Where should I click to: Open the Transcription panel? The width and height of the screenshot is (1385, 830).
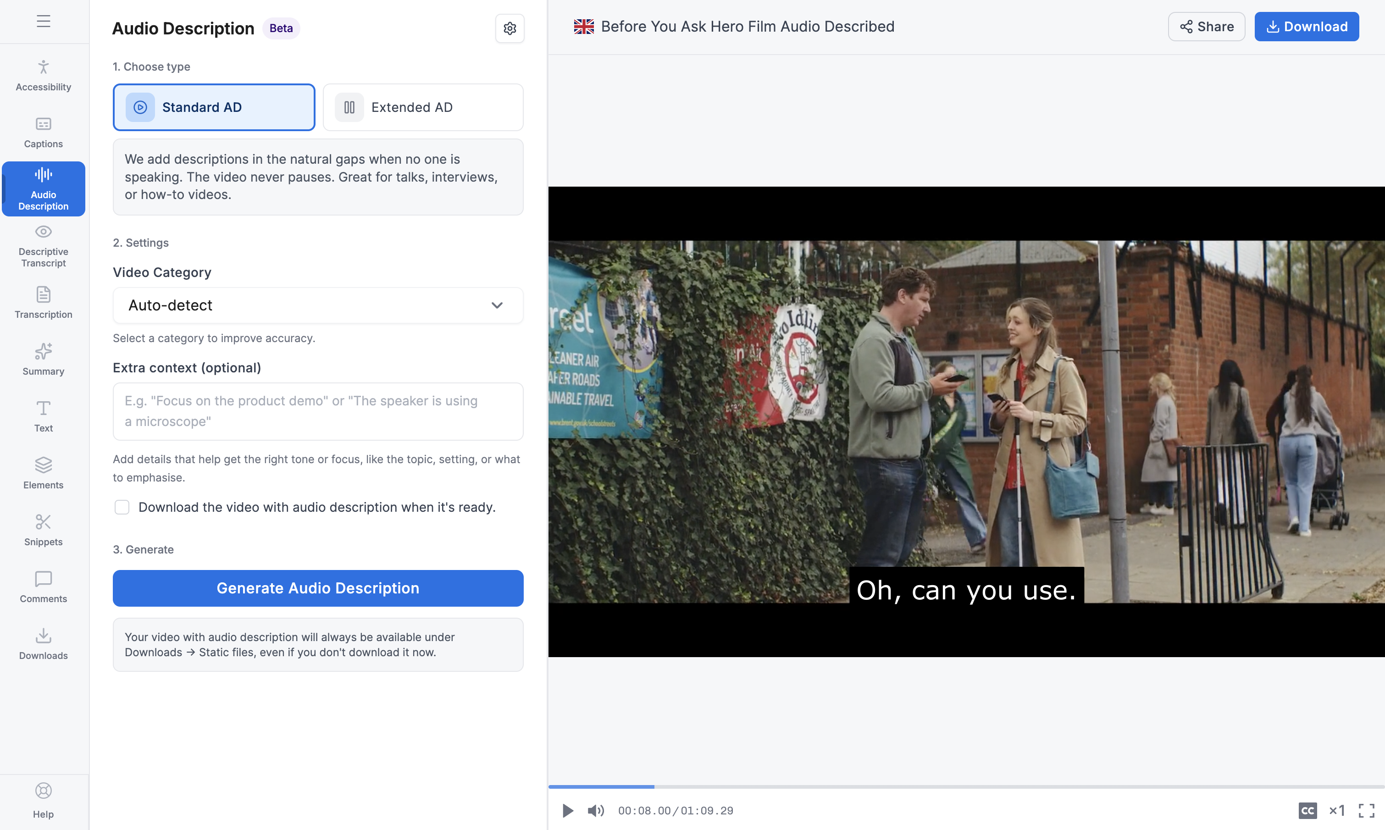coord(43,303)
